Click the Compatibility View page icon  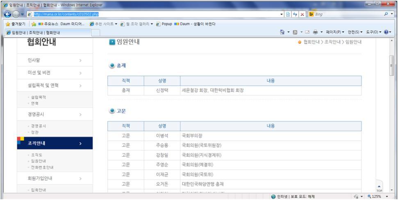click(288, 14)
